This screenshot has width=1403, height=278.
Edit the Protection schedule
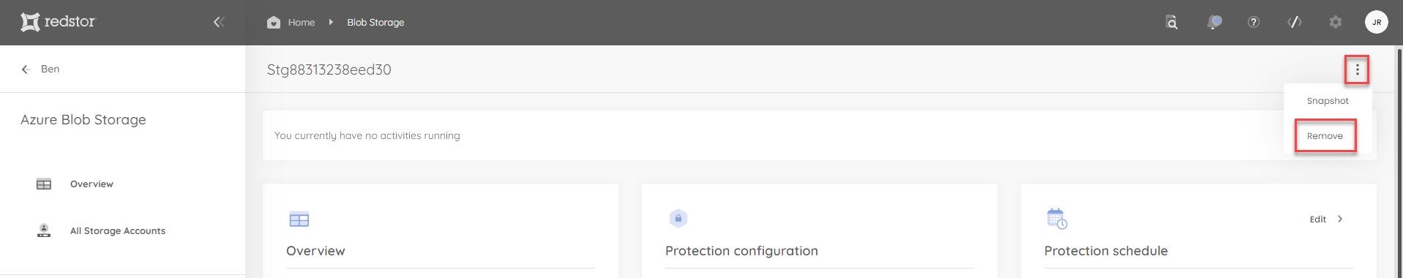tap(1326, 219)
